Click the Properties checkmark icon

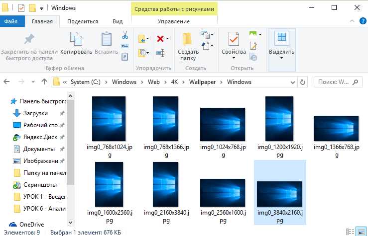click(234, 39)
